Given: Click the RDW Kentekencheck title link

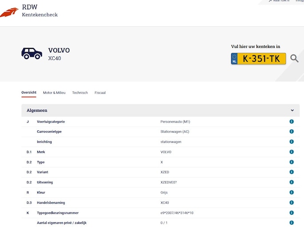Looking at the screenshot, I should (39, 11).
